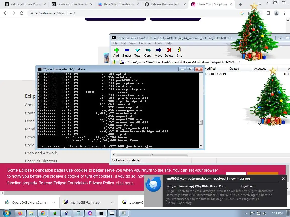Switch to 7-Zip in the taskbar
This screenshot has height=217, width=290.
[x=112, y=213]
